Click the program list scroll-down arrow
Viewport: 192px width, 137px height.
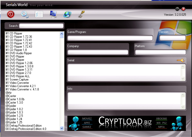62,128
